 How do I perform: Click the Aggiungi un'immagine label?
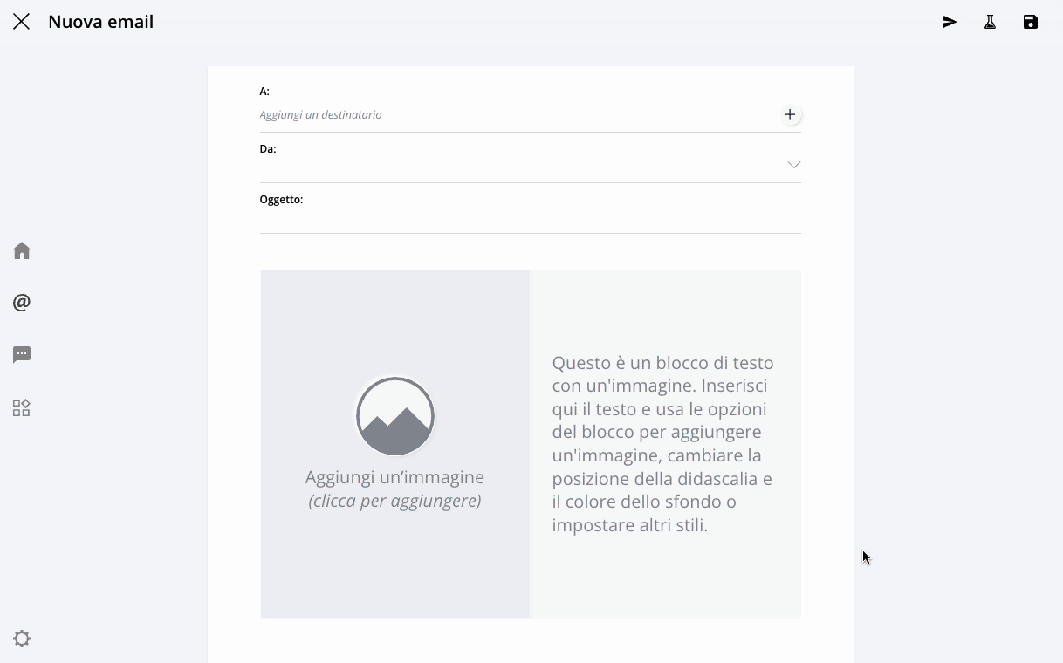coord(394,477)
